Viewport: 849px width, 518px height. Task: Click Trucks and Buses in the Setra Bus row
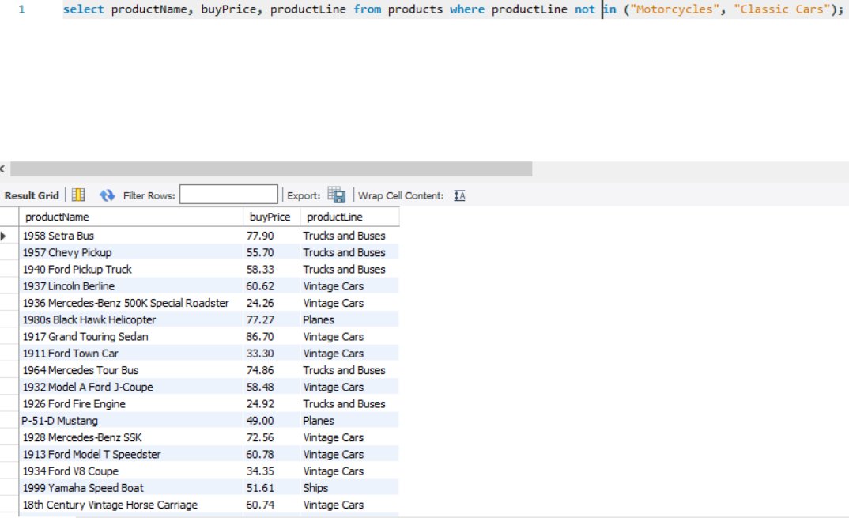click(x=349, y=236)
